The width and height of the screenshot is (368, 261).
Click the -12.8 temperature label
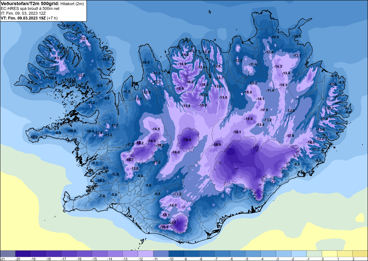[x=324, y=119]
